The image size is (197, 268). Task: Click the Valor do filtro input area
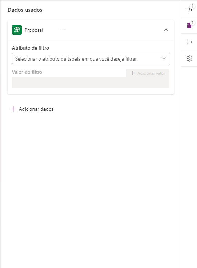[90, 83]
